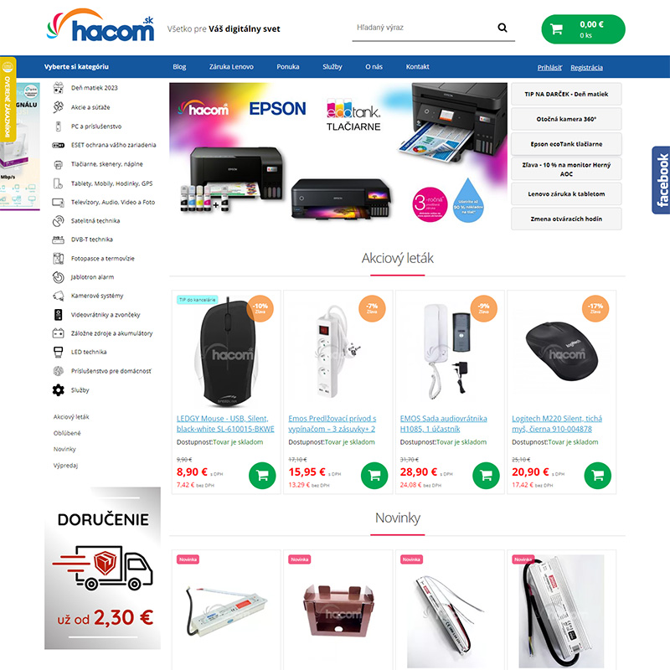The height and width of the screenshot is (670, 670).
Task: Select Tlačiarne, skenery, náplne category
Action: pos(107,164)
